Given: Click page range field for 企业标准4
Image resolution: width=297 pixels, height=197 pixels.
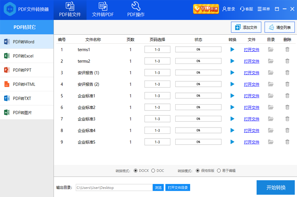Looking at the screenshot, I should pyautogui.click(x=157, y=130).
